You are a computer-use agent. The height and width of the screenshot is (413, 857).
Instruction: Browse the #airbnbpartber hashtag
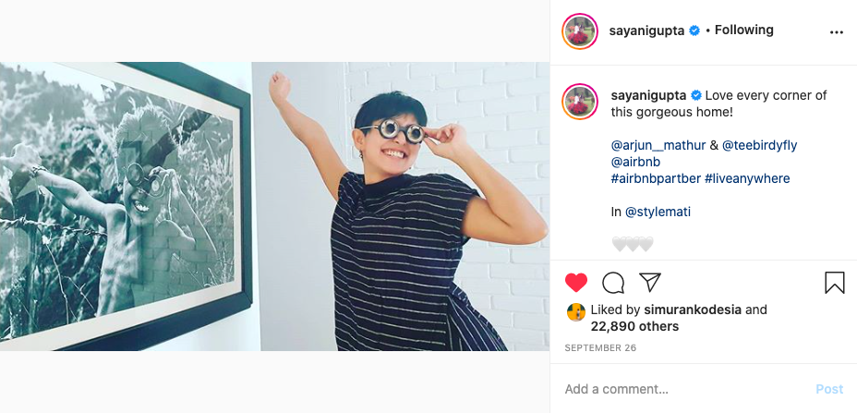[x=655, y=178]
